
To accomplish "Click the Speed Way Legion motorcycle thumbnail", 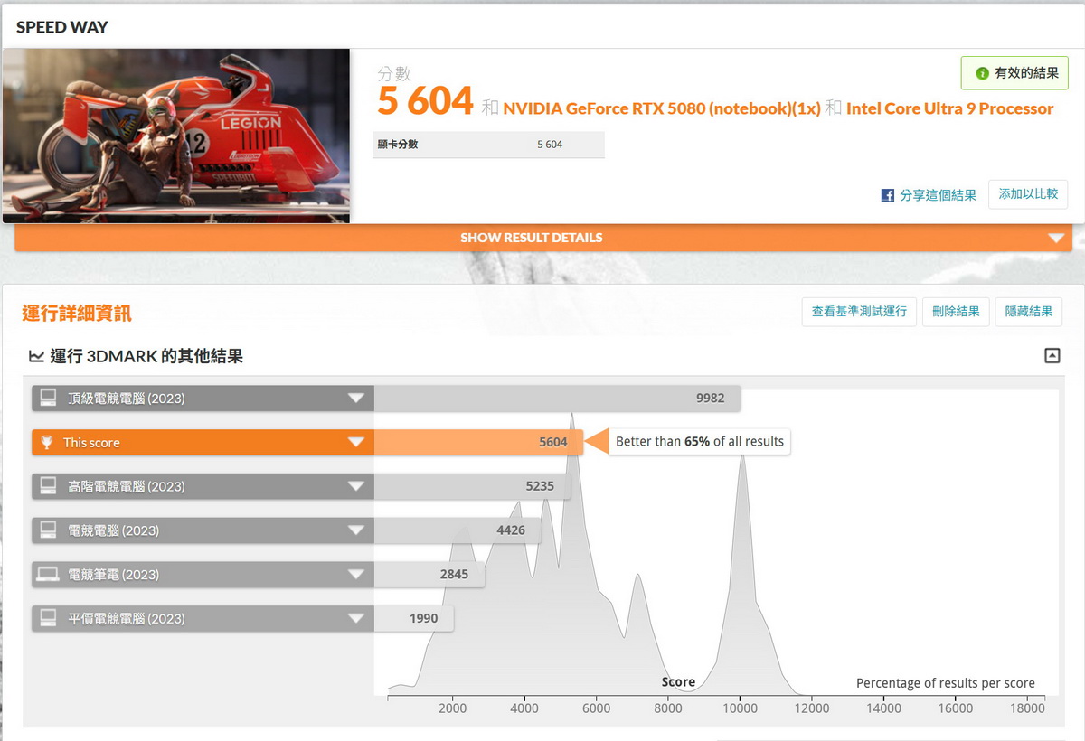I will [x=176, y=136].
